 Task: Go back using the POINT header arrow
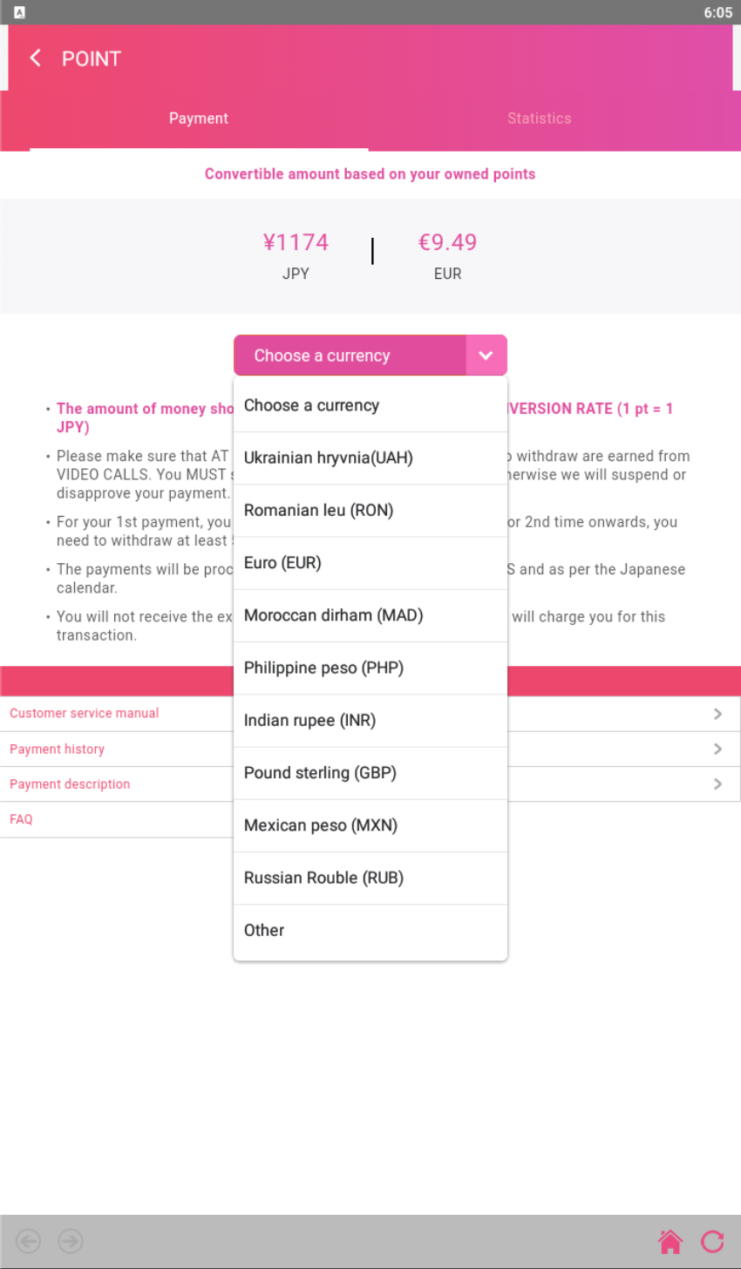[x=35, y=58]
